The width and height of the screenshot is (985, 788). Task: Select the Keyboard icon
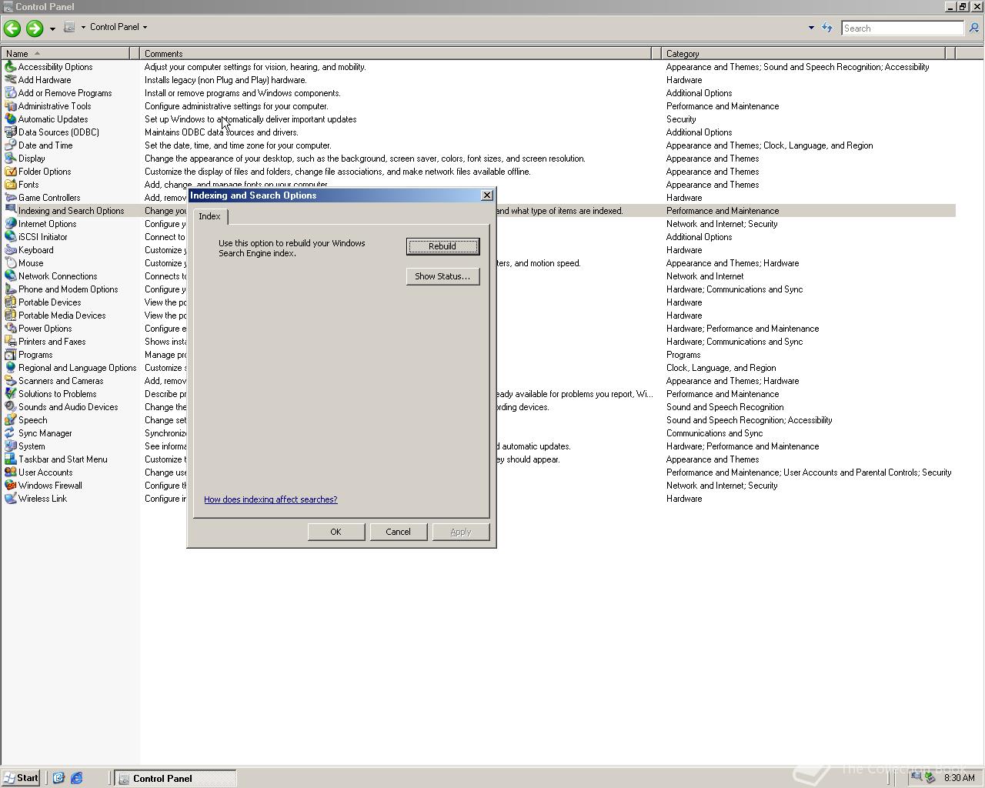point(11,250)
